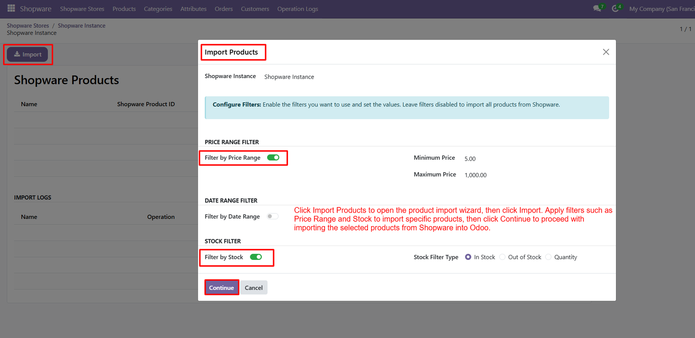The height and width of the screenshot is (338, 695).
Task: Click the Shopware Instance field value in dialog
Action: click(289, 77)
